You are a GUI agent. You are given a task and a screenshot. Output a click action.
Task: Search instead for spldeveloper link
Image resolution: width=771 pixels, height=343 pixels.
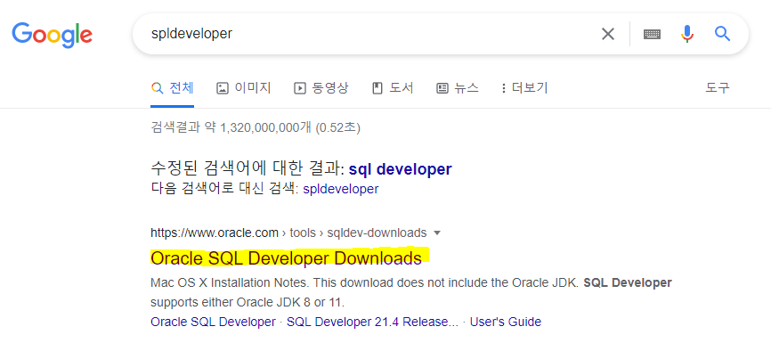coord(341,189)
